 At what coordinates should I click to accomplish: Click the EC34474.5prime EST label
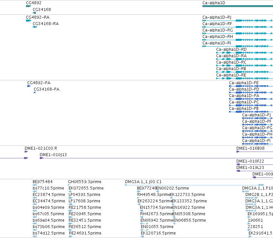pos(49,201)
